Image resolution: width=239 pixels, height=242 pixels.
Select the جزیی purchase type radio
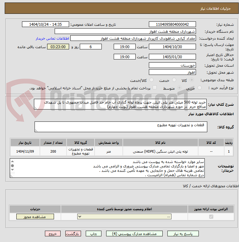click(x=199, y=88)
